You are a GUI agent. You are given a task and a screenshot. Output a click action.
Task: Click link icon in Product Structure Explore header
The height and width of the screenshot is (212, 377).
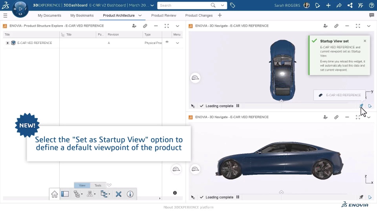point(145,26)
